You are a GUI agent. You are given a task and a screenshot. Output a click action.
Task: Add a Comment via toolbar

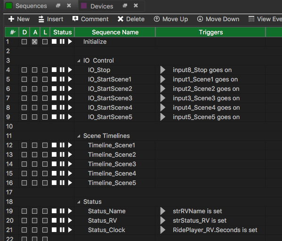click(90, 19)
